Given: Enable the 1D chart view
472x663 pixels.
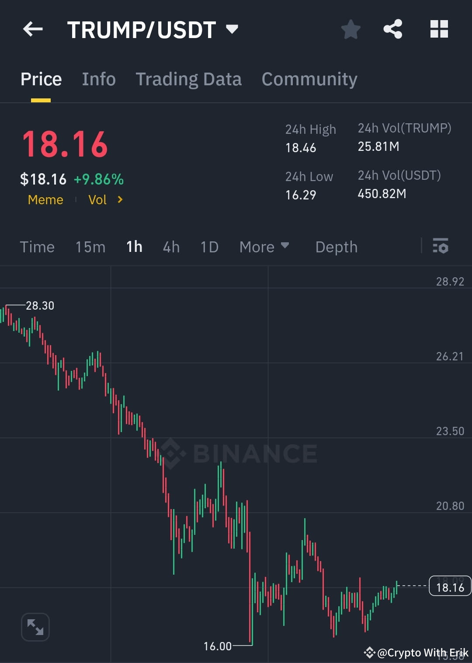Looking at the screenshot, I should click(x=209, y=247).
